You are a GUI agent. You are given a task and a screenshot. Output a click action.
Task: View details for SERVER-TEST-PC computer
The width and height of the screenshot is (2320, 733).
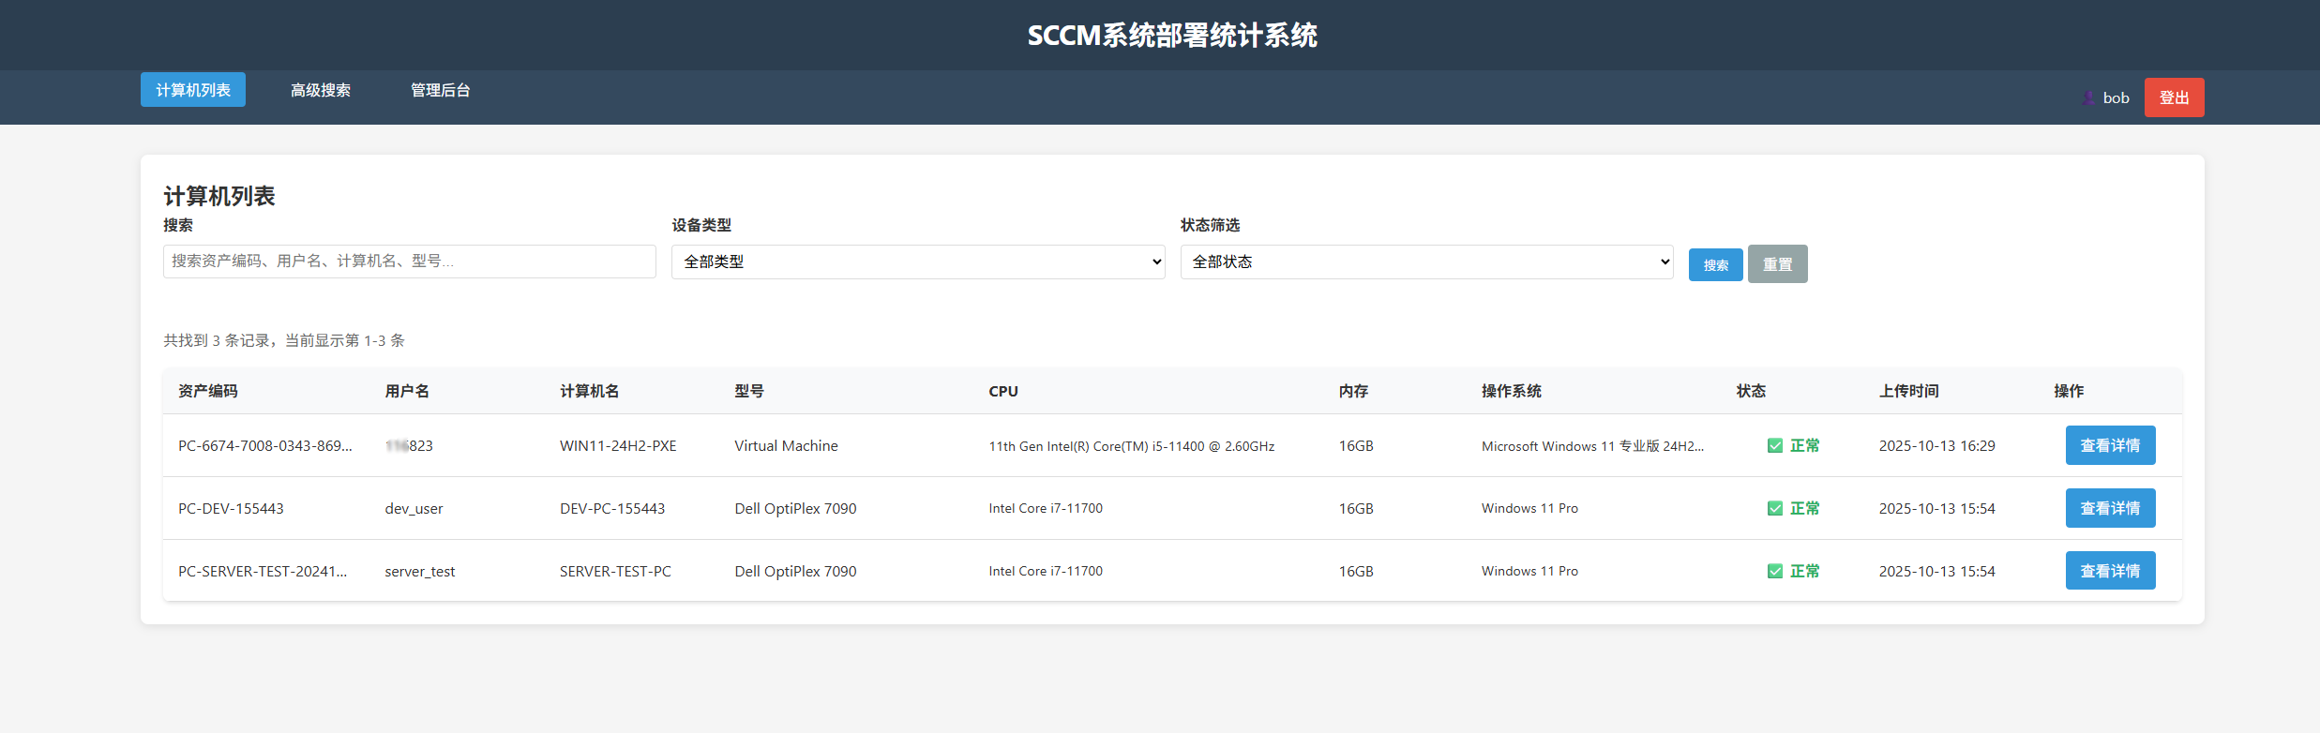tap(2110, 571)
